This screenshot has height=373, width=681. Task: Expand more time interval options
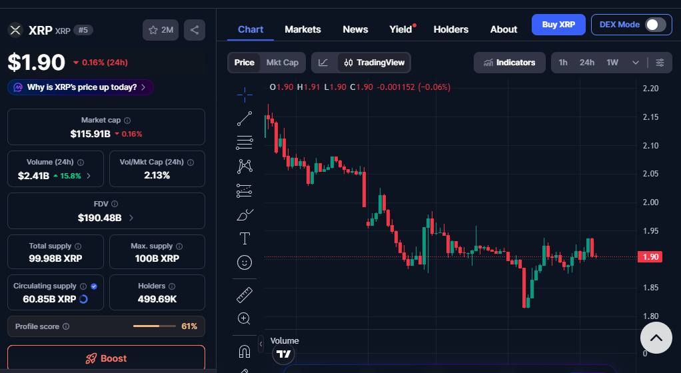click(636, 63)
